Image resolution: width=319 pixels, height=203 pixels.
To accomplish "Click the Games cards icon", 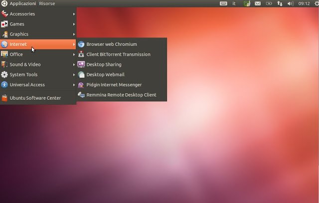I will point(4,24).
